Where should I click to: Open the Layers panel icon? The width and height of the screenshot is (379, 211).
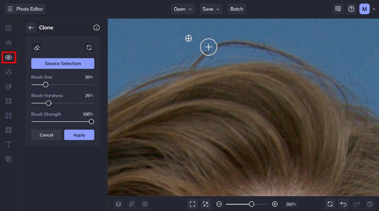point(118,204)
